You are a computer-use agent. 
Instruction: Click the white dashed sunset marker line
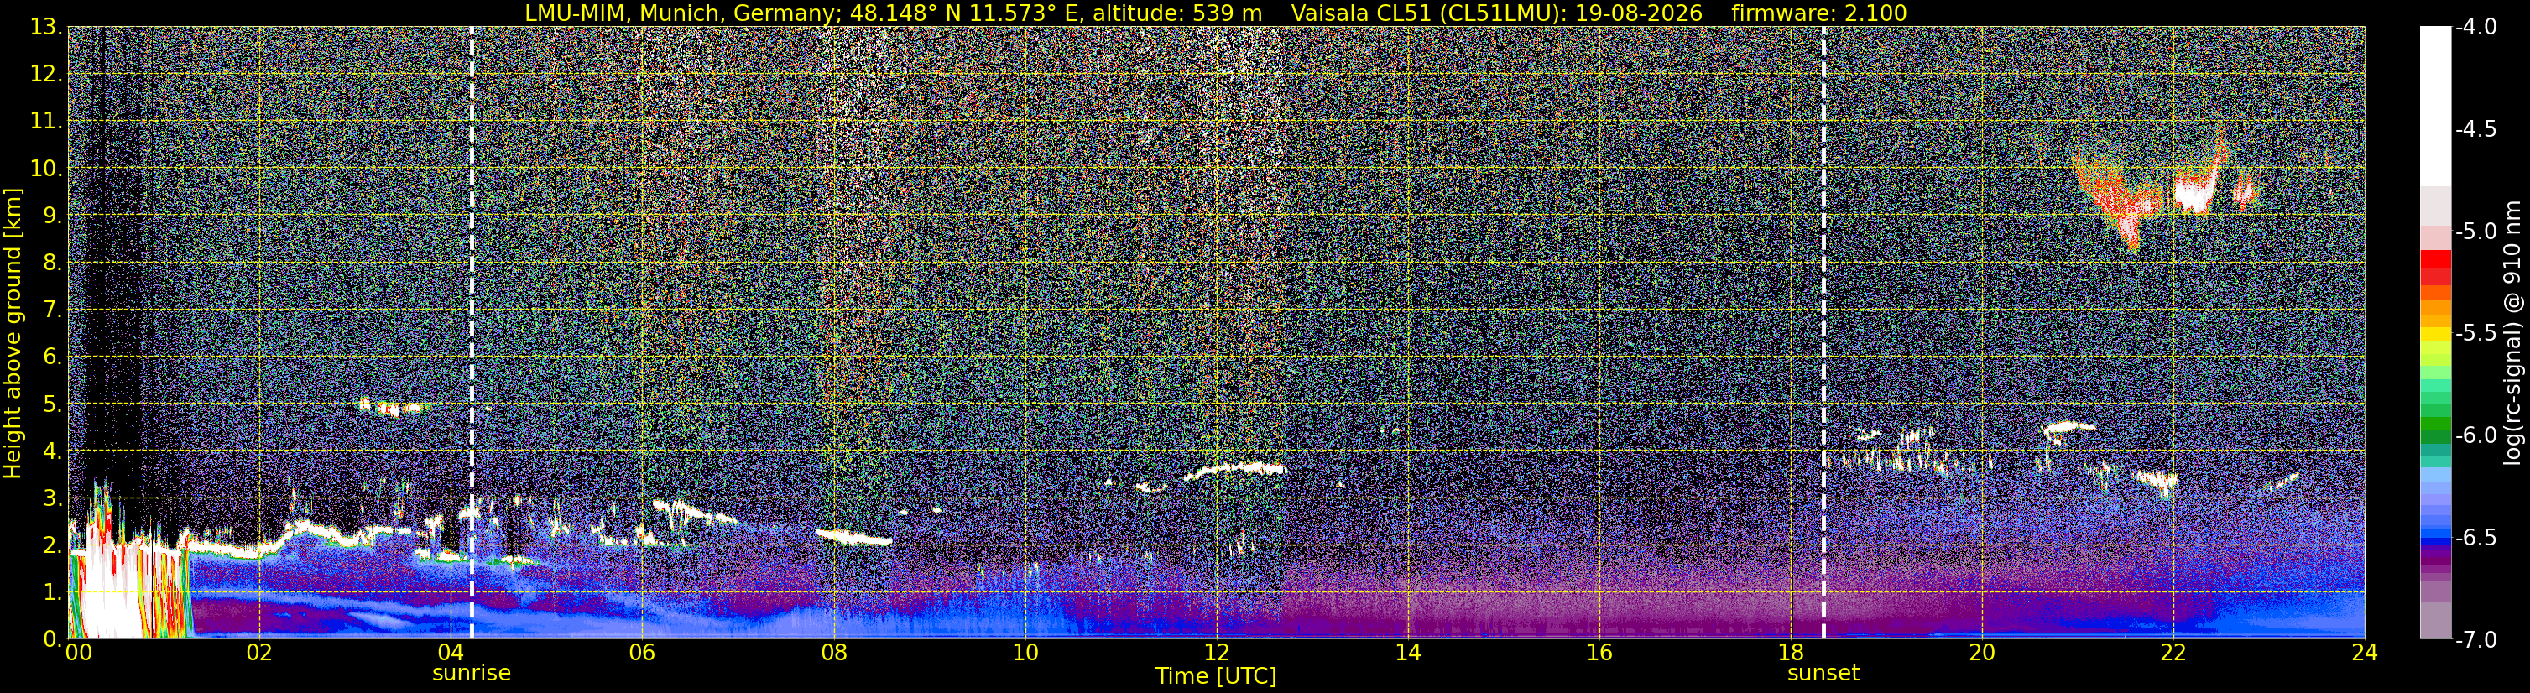click(x=1823, y=333)
